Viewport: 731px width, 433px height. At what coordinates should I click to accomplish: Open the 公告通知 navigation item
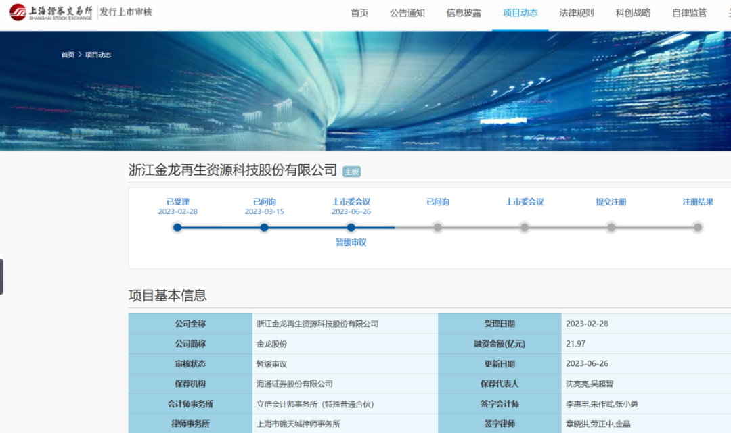(x=407, y=13)
